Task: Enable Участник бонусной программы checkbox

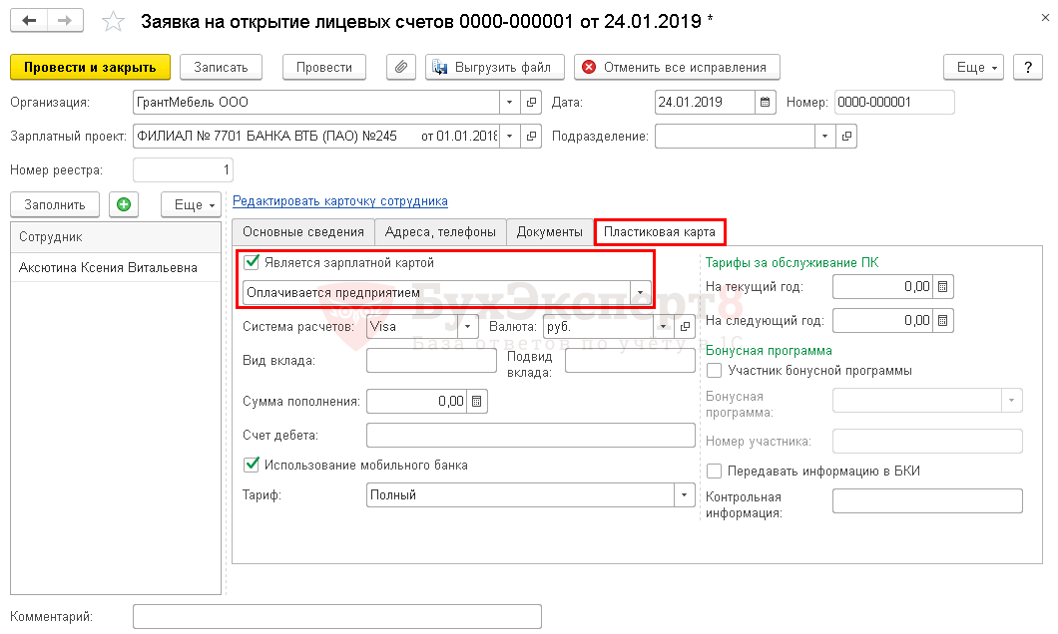Action: click(x=715, y=371)
